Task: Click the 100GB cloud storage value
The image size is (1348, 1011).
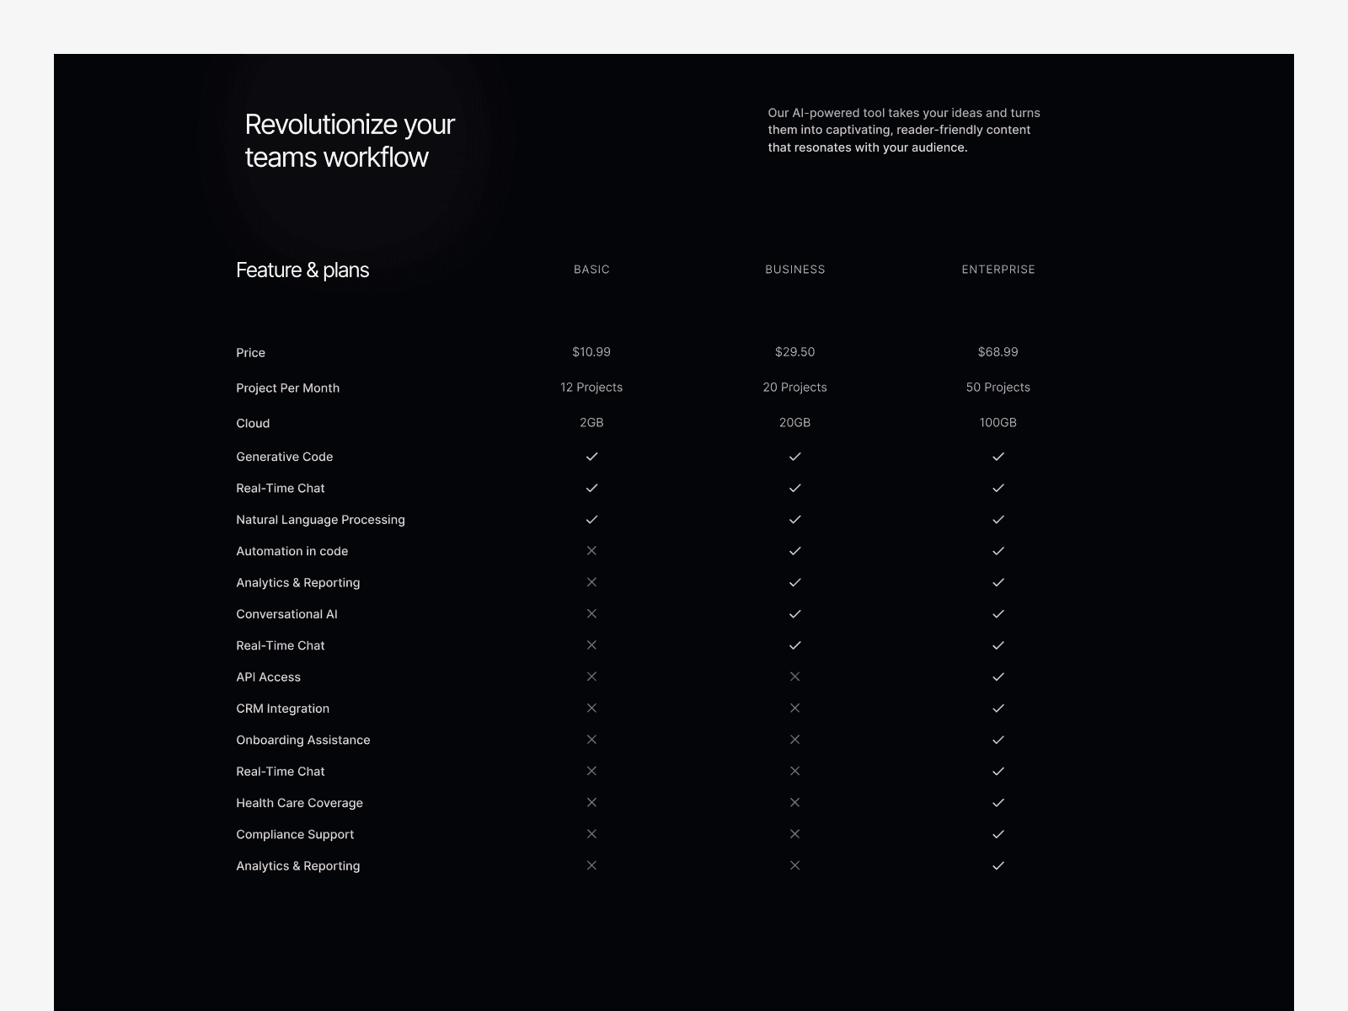Action: tap(998, 423)
